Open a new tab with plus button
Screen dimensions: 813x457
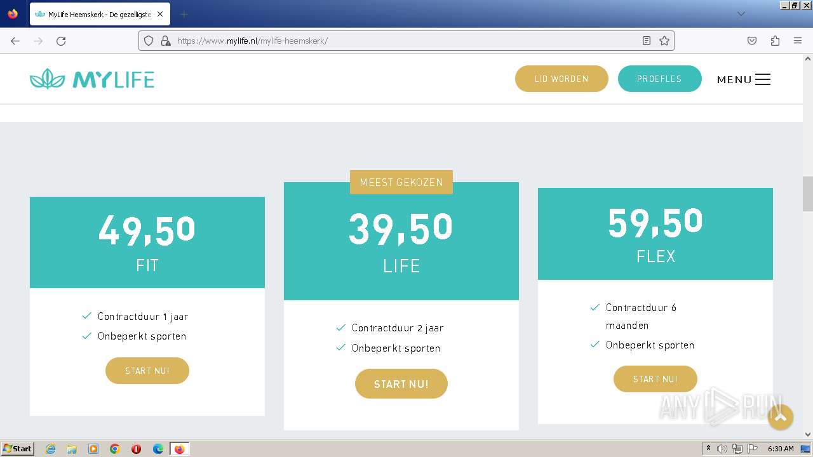click(x=184, y=14)
